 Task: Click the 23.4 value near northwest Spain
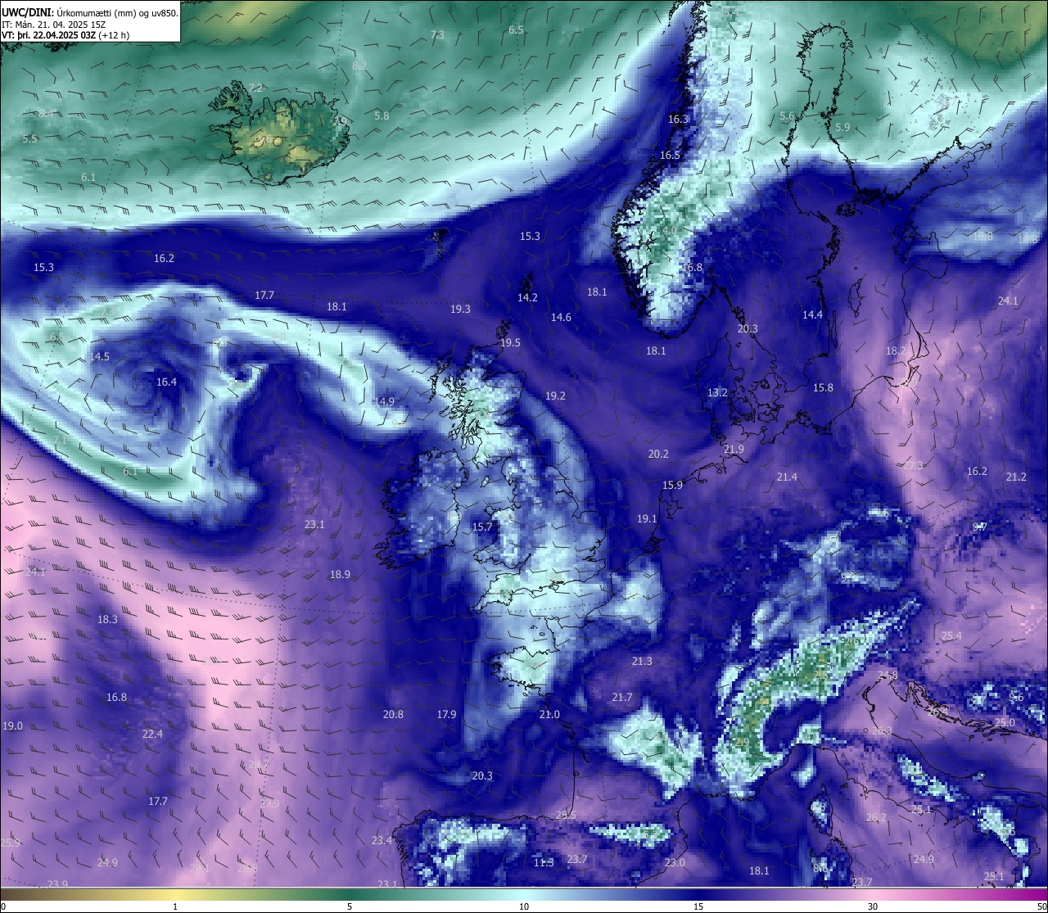point(382,840)
